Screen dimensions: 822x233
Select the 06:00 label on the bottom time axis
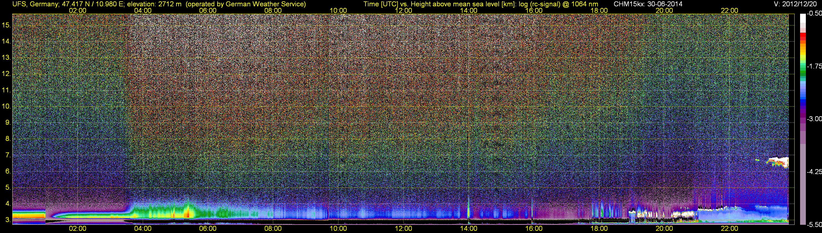pyautogui.click(x=208, y=229)
